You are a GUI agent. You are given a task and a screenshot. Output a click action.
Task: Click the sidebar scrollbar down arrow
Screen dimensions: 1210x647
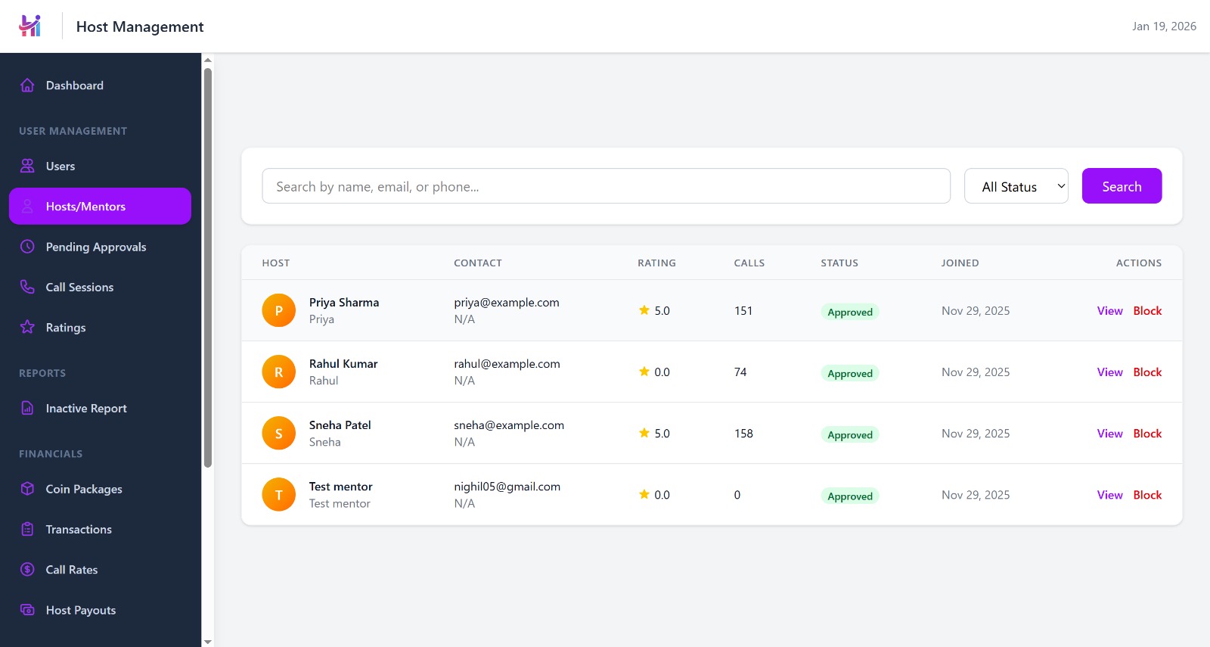tap(208, 641)
